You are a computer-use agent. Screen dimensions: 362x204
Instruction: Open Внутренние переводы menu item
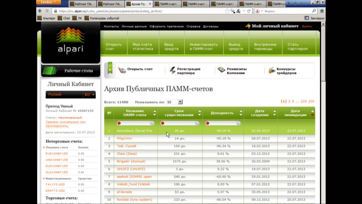tap(265, 46)
